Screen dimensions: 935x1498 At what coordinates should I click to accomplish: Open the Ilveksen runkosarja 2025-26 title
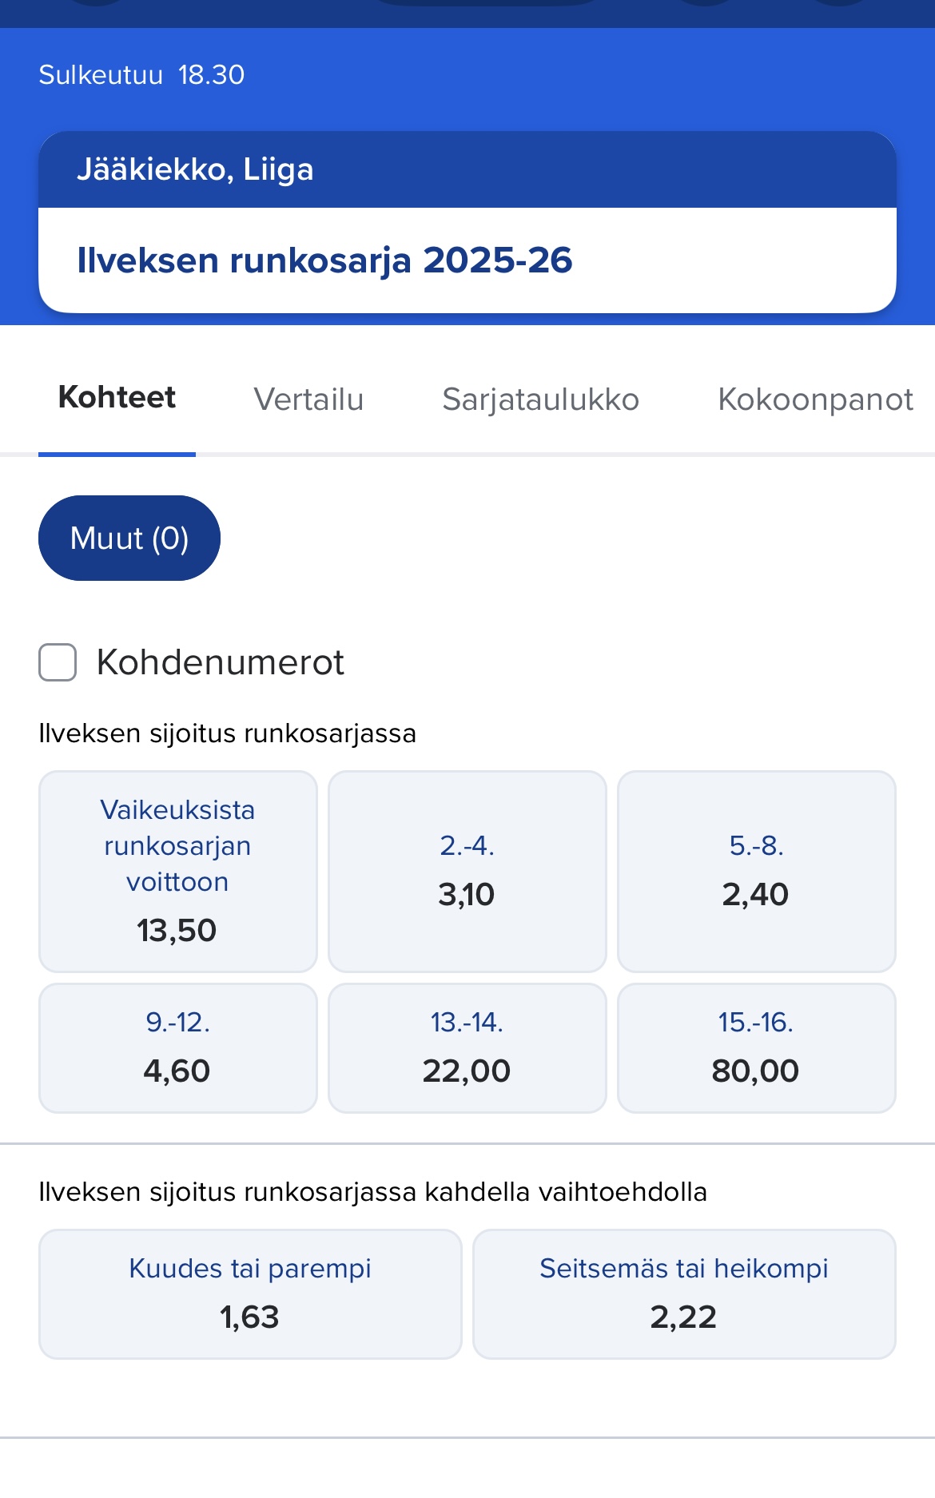coord(324,260)
